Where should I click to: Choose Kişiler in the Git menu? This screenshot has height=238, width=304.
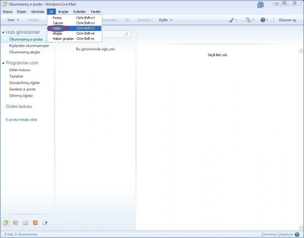pos(75,28)
